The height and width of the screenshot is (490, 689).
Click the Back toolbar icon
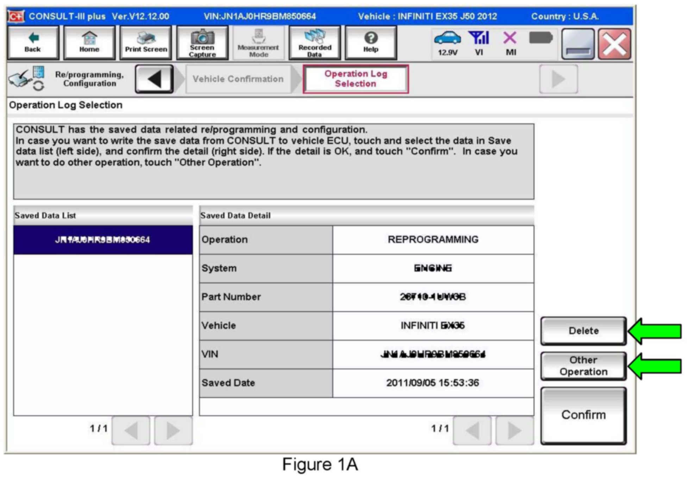pos(33,43)
